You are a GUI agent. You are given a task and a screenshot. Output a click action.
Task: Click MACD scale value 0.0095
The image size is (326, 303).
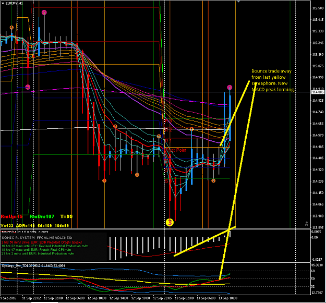tap(317, 232)
